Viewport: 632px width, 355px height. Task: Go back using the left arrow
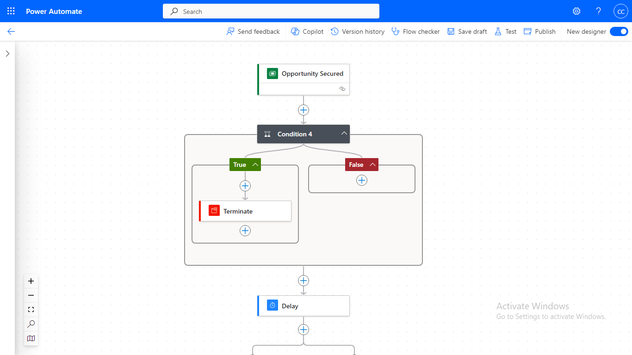tap(11, 31)
